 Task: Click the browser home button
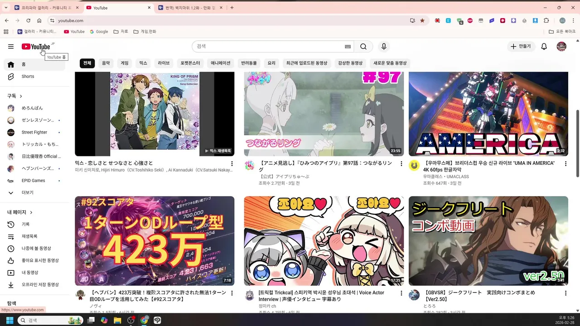(x=39, y=20)
